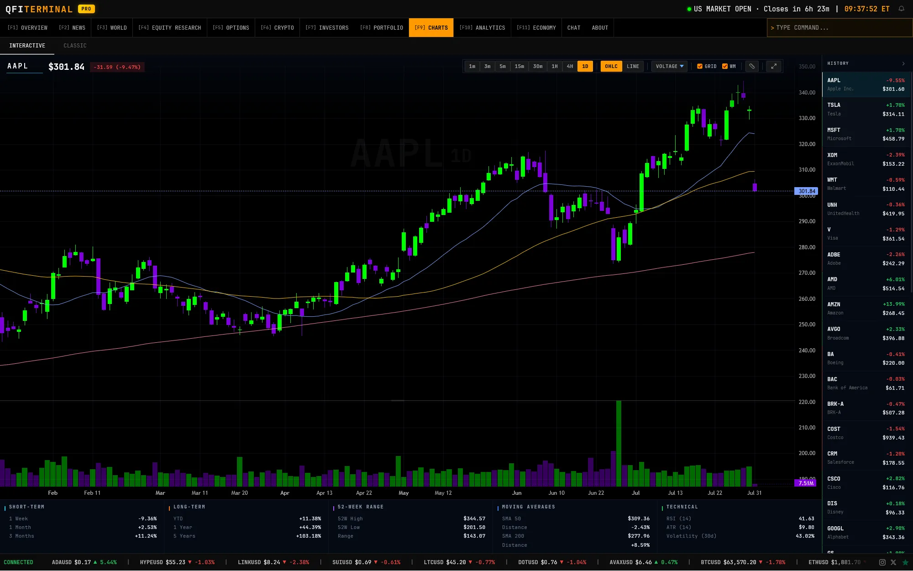Viewport: 913px width, 571px height.
Task: Select MSFT in the history list
Action: pyautogui.click(x=866, y=134)
